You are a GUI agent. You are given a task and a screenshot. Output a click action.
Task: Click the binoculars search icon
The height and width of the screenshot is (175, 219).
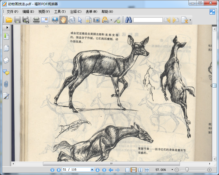pos(129,20)
